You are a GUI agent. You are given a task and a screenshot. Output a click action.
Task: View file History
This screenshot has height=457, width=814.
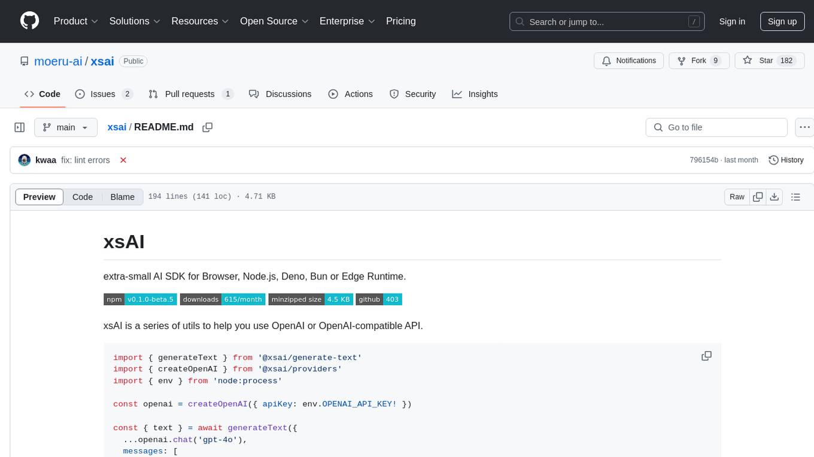point(786,160)
